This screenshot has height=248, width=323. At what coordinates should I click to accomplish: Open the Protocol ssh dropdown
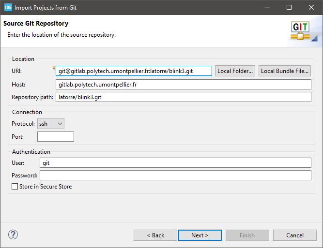click(x=51, y=124)
